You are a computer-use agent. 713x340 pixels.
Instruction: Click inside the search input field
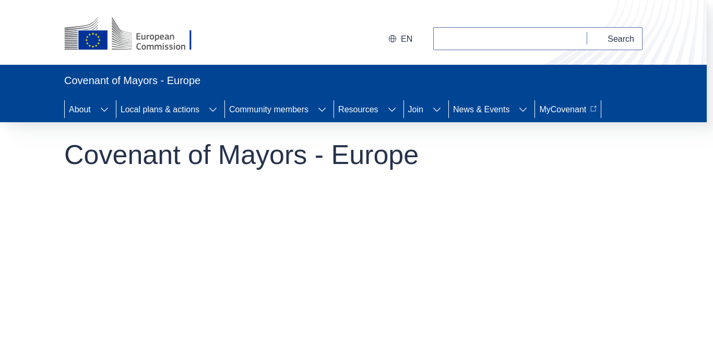point(510,39)
